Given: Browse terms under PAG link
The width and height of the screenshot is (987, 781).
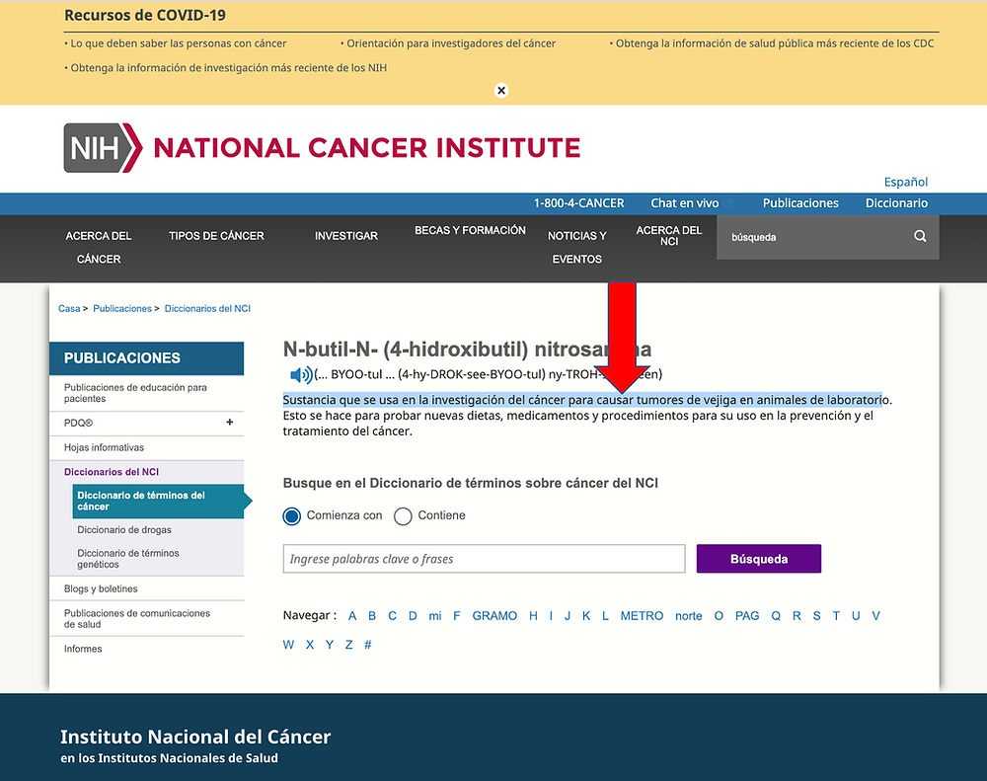Looking at the screenshot, I should click(x=747, y=616).
